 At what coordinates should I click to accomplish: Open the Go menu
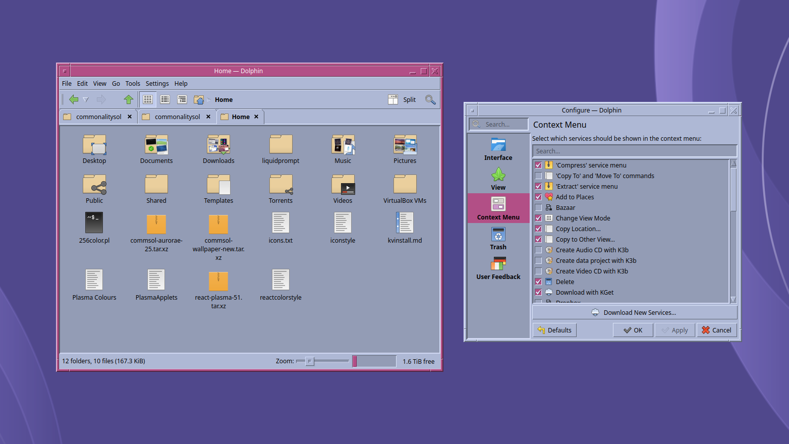(x=116, y=84)
